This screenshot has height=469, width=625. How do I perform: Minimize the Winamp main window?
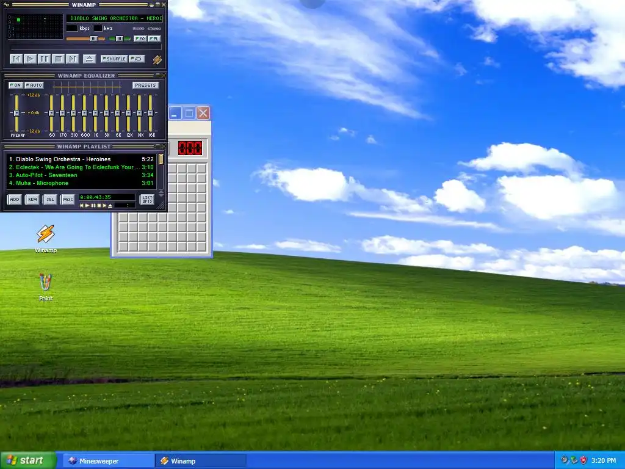coord(151,4)
